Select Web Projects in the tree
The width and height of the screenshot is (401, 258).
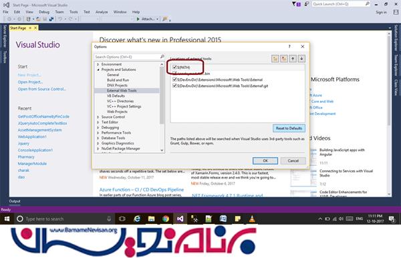tap(117, 112)
